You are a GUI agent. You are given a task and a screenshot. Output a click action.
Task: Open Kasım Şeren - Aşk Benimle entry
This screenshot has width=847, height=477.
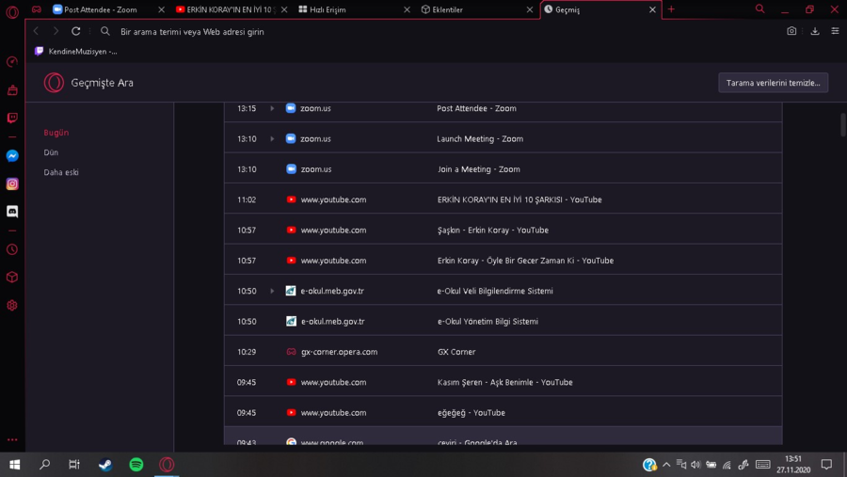tap(504, 382)
